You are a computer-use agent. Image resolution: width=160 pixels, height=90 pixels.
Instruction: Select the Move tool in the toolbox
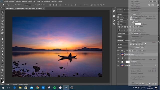[x=2, y=12]
